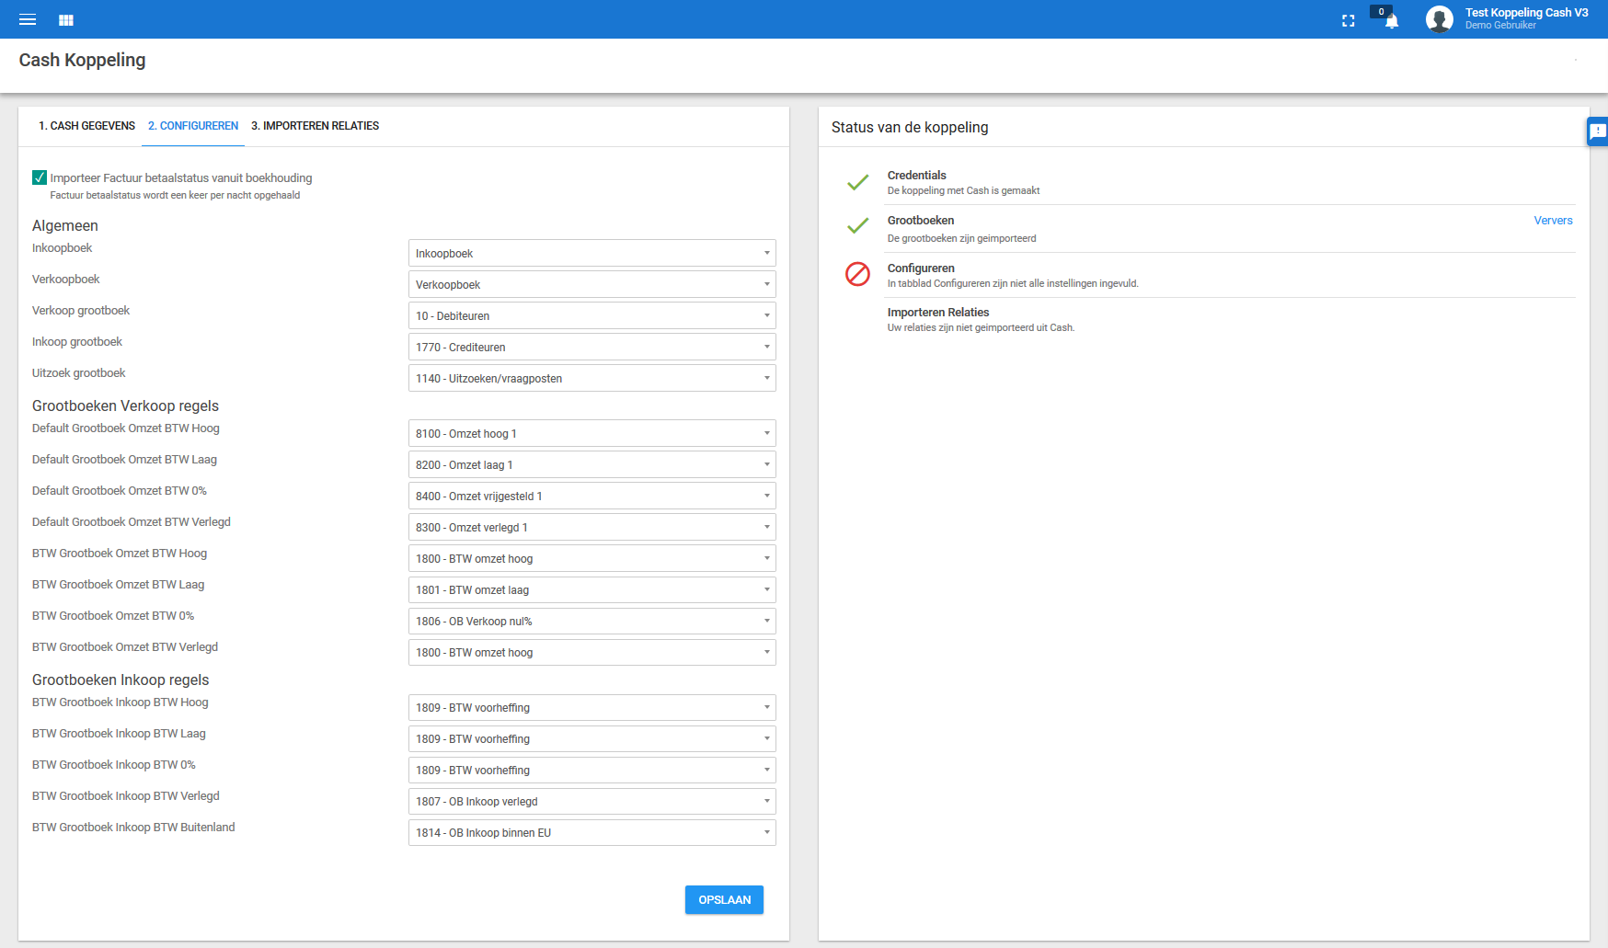The image size is (1608, 948).
Task: Click BTW Grootboek Inkoop BTW Buitenland label
Action: pyautogui.click(x=133, y=827)
